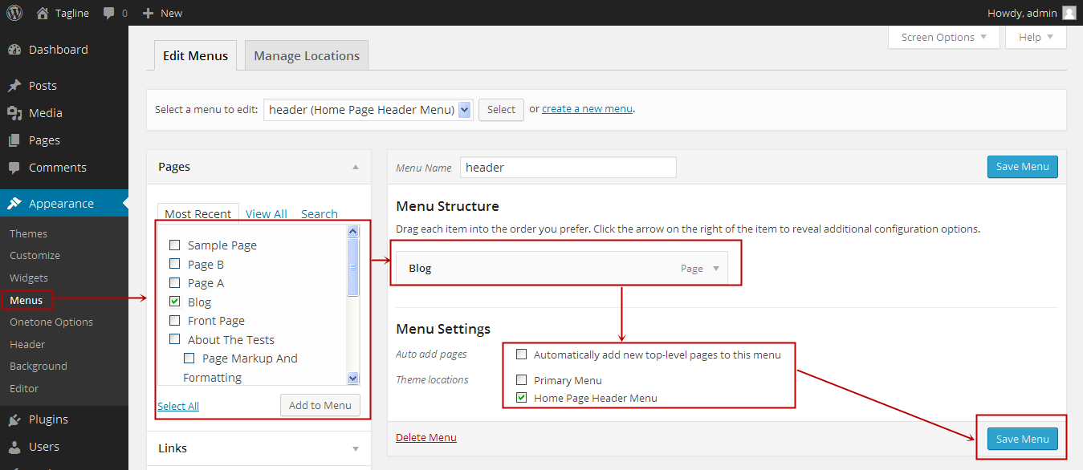Click the comments bubble icon in admin bar
1083x470 pixels.
(x=107, y=13)
